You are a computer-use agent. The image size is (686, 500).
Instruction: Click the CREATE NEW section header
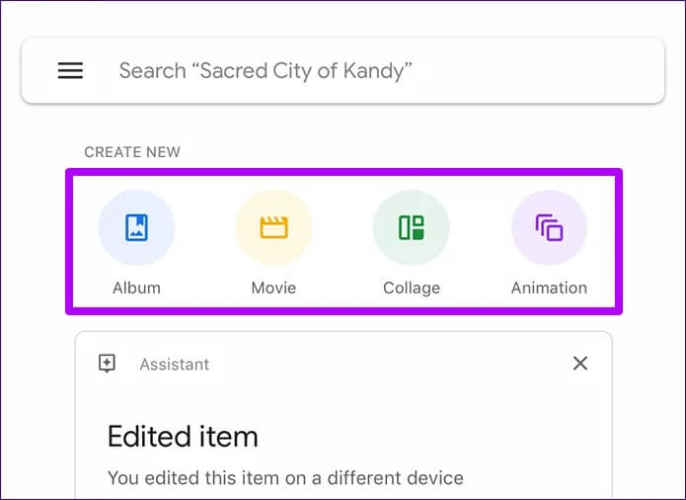(132, 152)
